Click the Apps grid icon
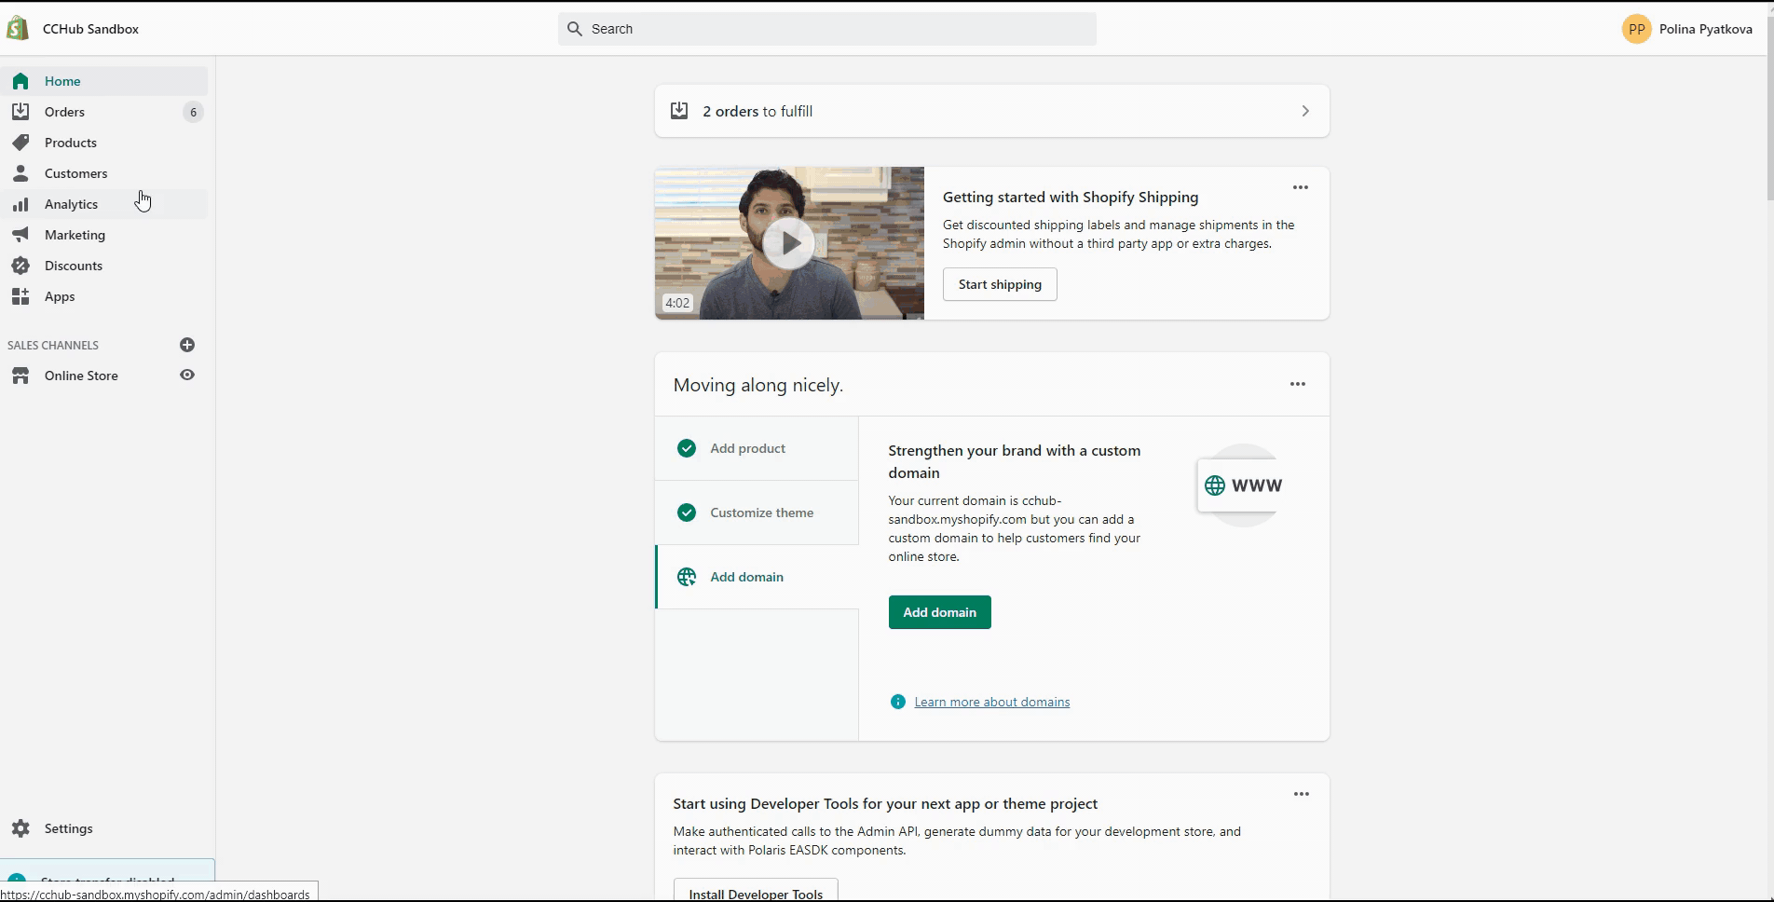Screen dimensions: 1774x902 point(20,296)
